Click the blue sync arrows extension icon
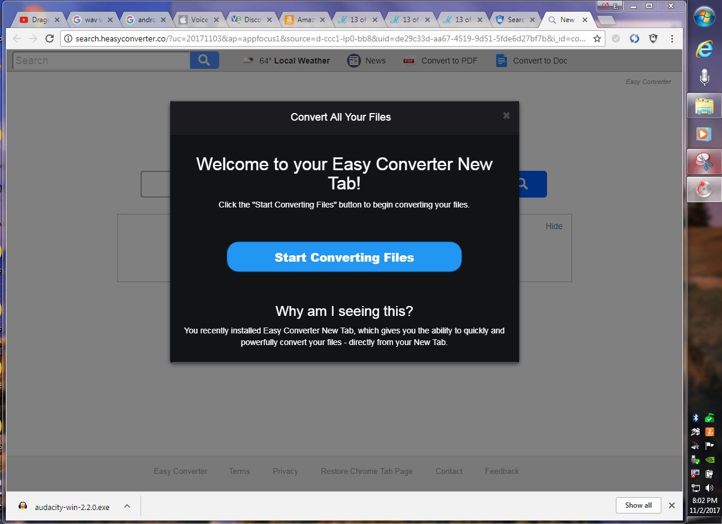The width and height of the screenshot is (722, 524). pyautogui.click(x=635, y=38)
